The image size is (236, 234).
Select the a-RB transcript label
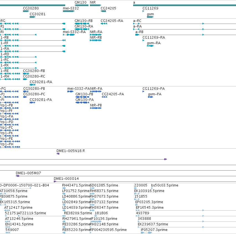point(139,32)
